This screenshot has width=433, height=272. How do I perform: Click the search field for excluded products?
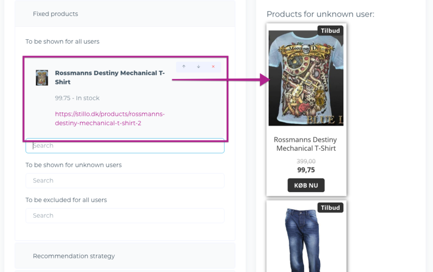[x=125, y=216]
